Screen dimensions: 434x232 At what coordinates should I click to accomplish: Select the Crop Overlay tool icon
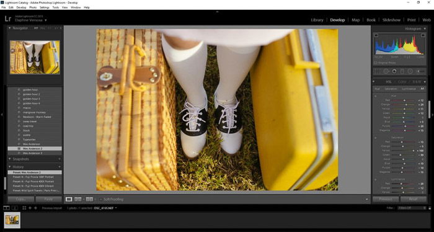pos(377,71)
